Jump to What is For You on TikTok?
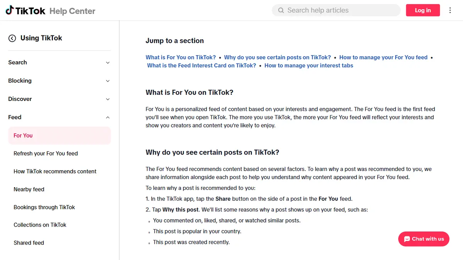 [x=181, y=57]
